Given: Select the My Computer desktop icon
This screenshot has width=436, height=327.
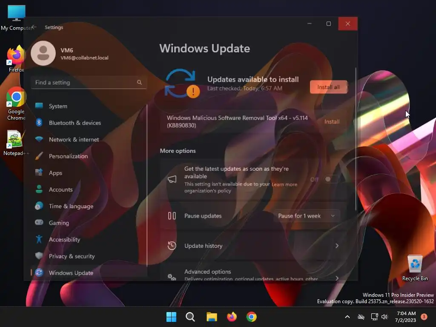Looking at the screenshot, I should (x=17, y=18).
